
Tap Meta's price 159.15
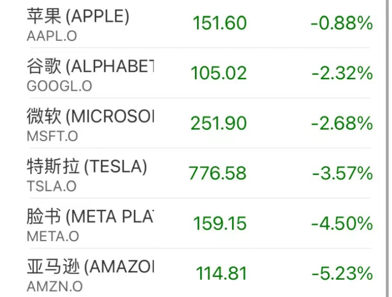(220, 223)
